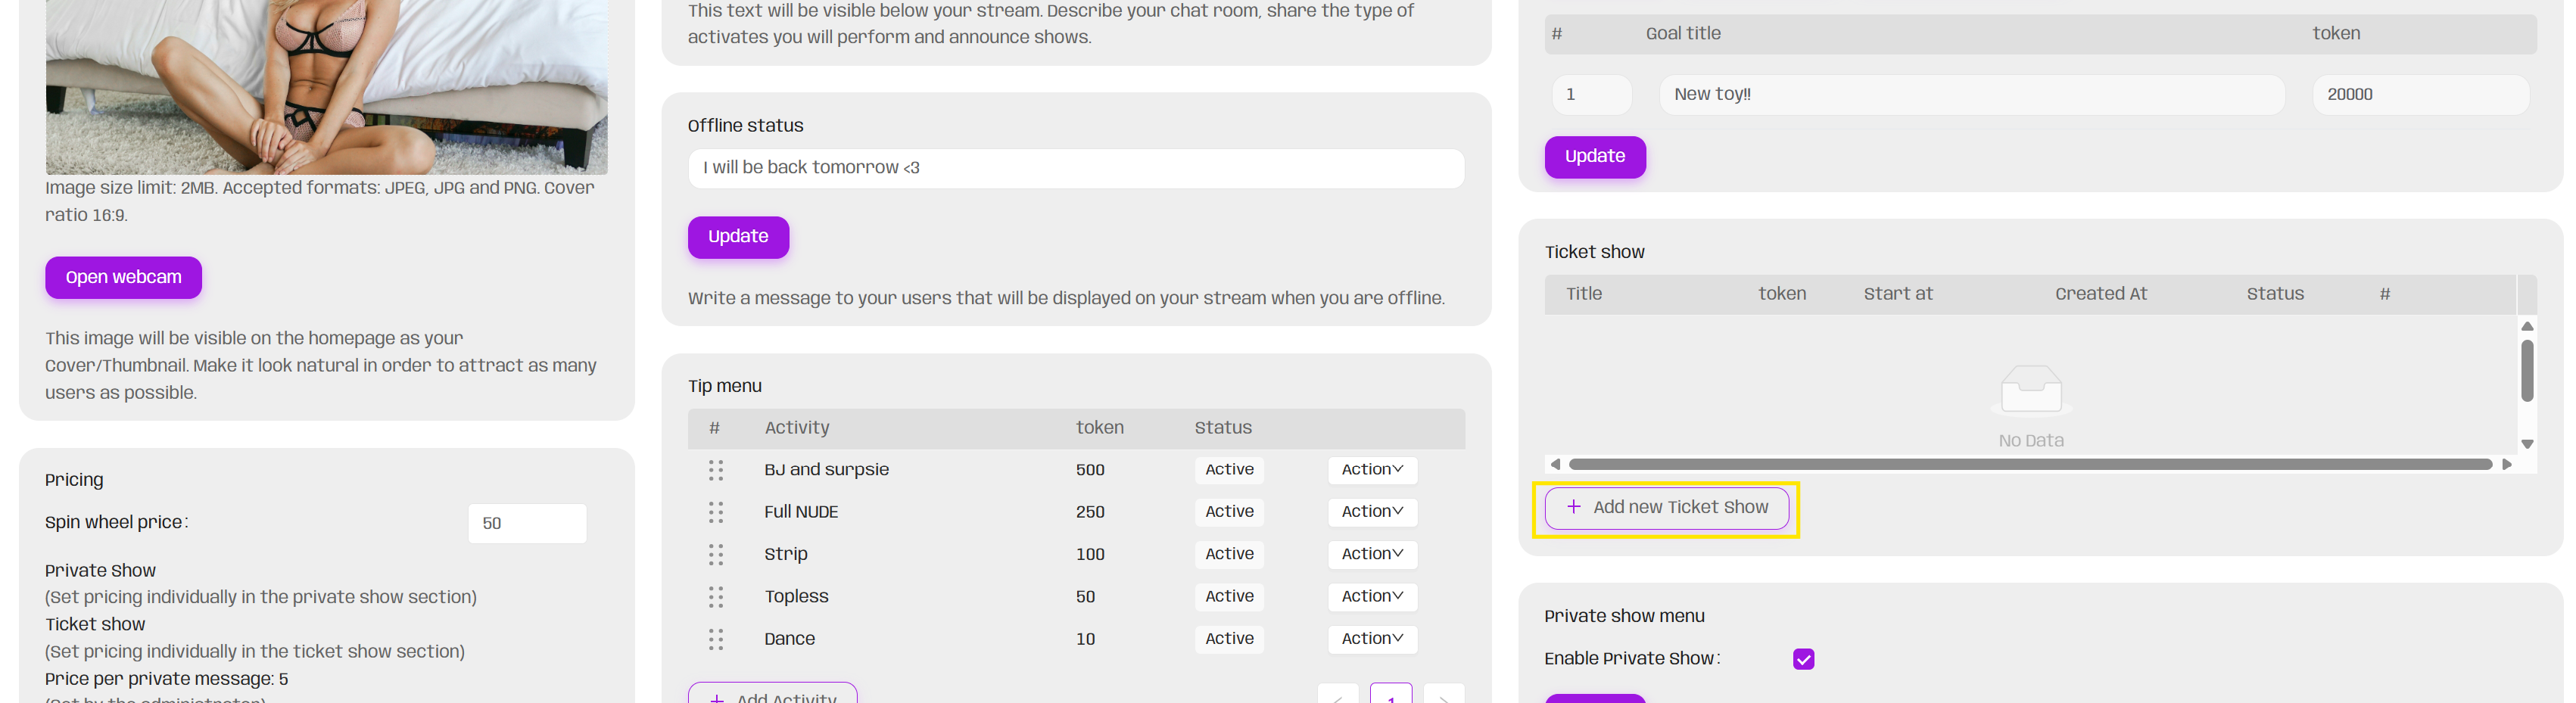Edit the Spin wheel price field
This screenshot has width=2576, height=703.
point(527,524)
